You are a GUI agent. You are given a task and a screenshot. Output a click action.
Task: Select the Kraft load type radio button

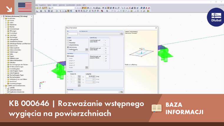click(x=68, y=40)
